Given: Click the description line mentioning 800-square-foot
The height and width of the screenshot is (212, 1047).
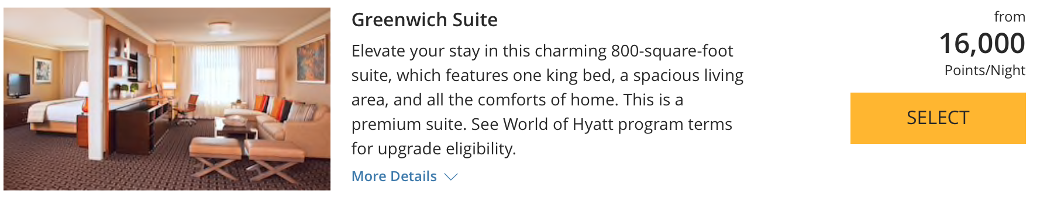Looking at the screenshot, I should point(542,51).
